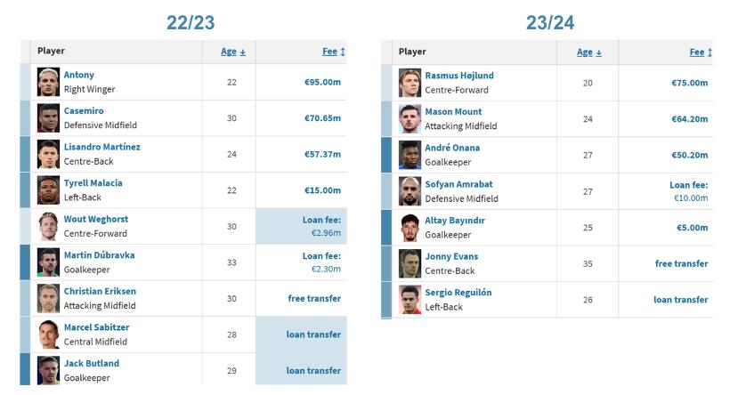Sort 23/24 table by Fee column
Viewport: 730px width, 395px height.
[701, 52]
